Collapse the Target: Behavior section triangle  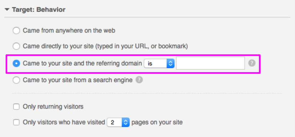coord(7,10)
